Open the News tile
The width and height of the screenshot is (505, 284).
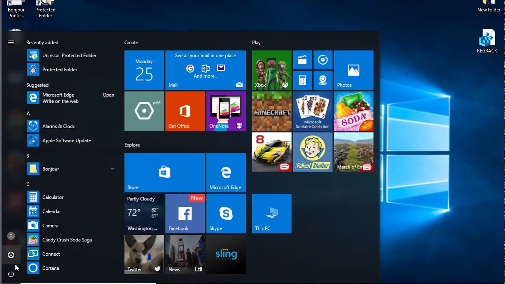tap(185, 255)
